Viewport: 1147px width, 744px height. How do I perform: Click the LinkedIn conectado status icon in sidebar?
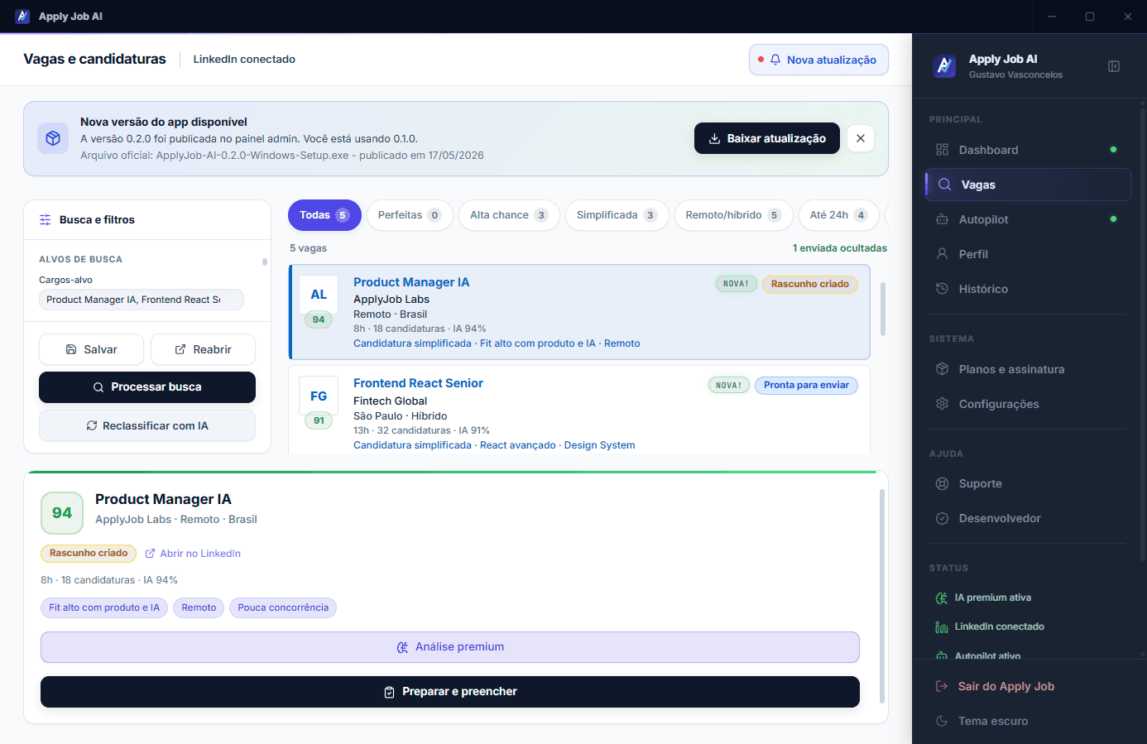click(942, 626)
